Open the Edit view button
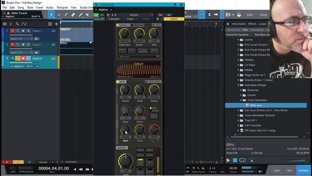This screenshot has width=312, height=176. tap(277, 171)
